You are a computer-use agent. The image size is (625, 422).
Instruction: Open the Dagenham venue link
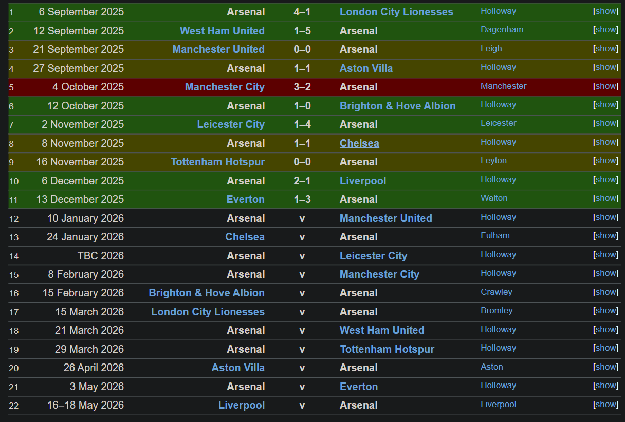coord(502,29)
